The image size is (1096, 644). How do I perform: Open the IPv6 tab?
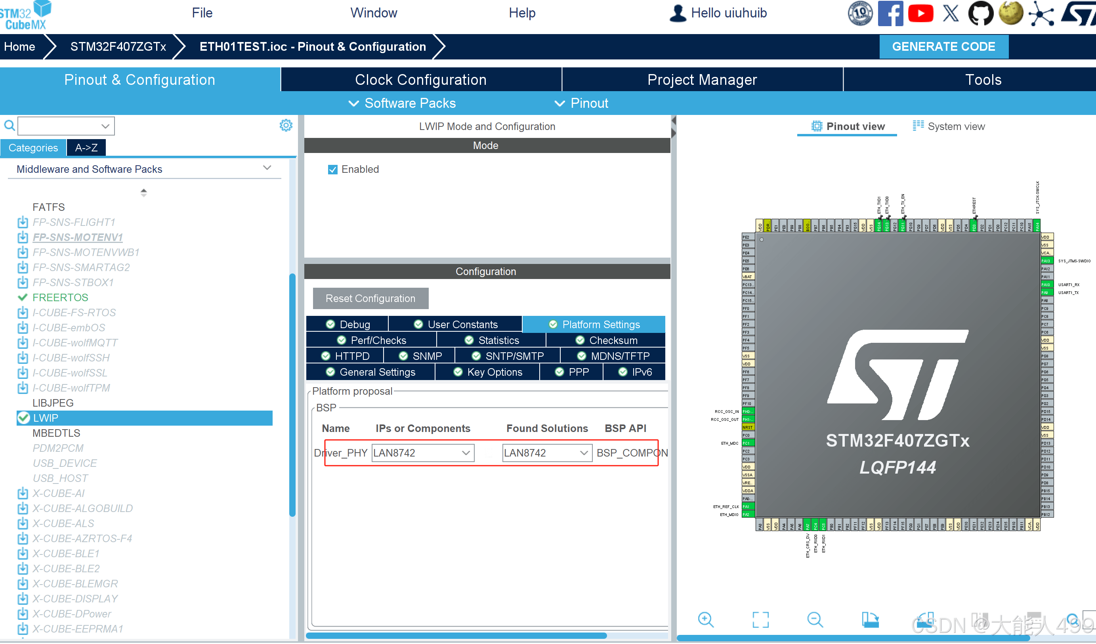tap(634, 373)
